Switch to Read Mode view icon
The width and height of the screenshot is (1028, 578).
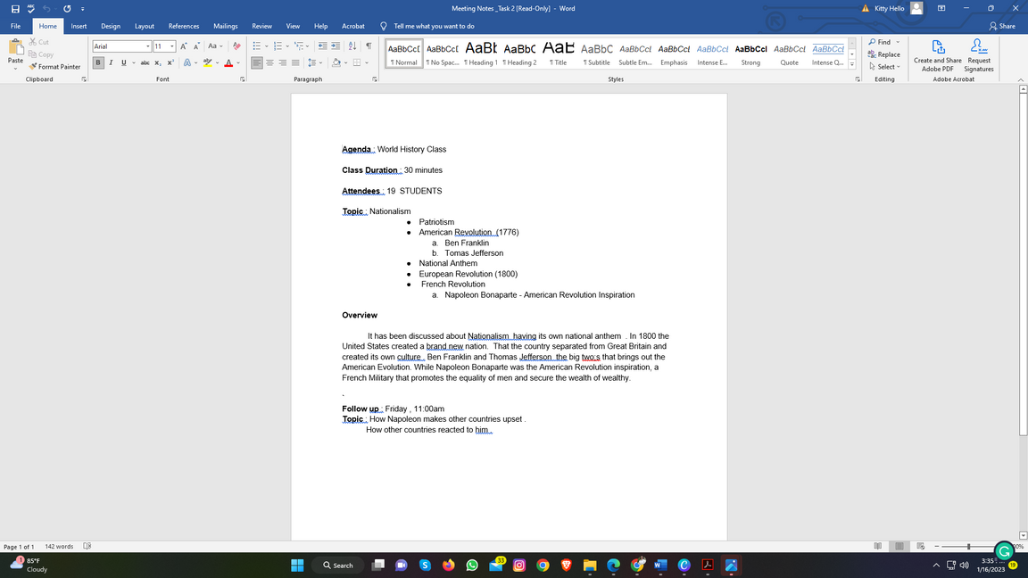878,546
